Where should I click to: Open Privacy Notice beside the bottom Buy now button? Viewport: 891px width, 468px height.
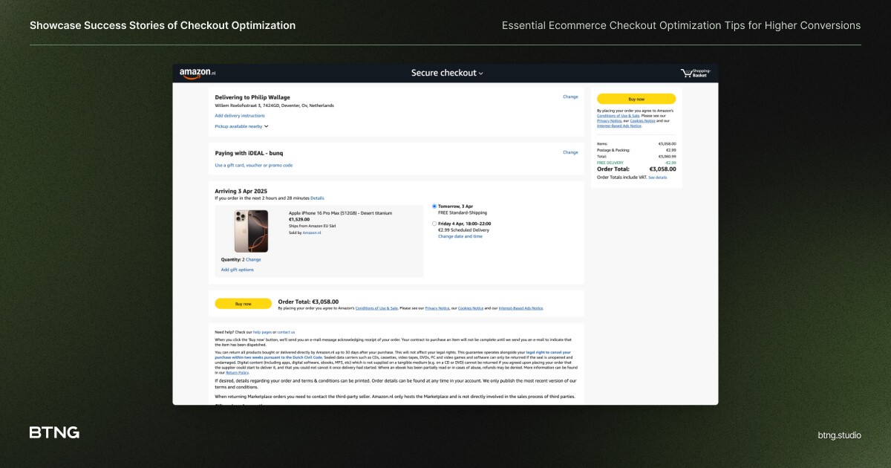point(437,308)
